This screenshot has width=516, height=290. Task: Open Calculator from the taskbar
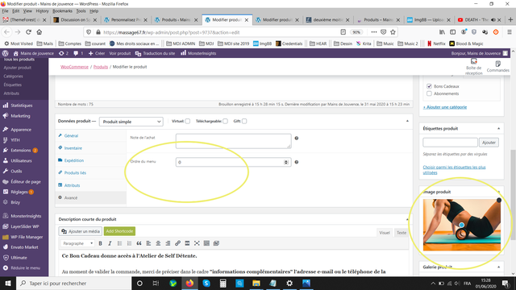pyautogui.click(x=223, y=283)
